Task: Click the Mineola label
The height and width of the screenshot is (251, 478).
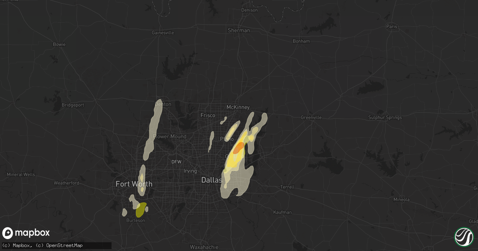Action: (x=402, y=199)
